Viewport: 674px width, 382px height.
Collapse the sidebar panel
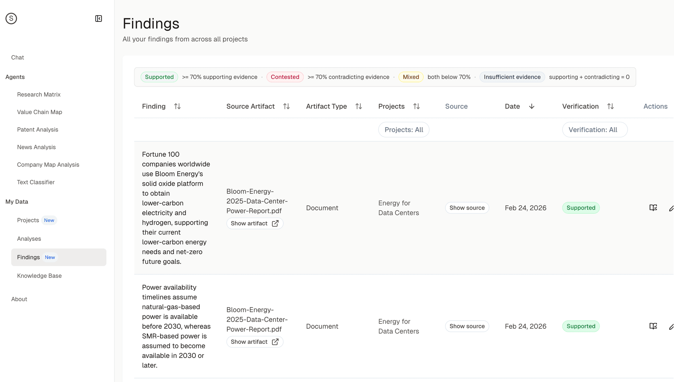point(98,19)
